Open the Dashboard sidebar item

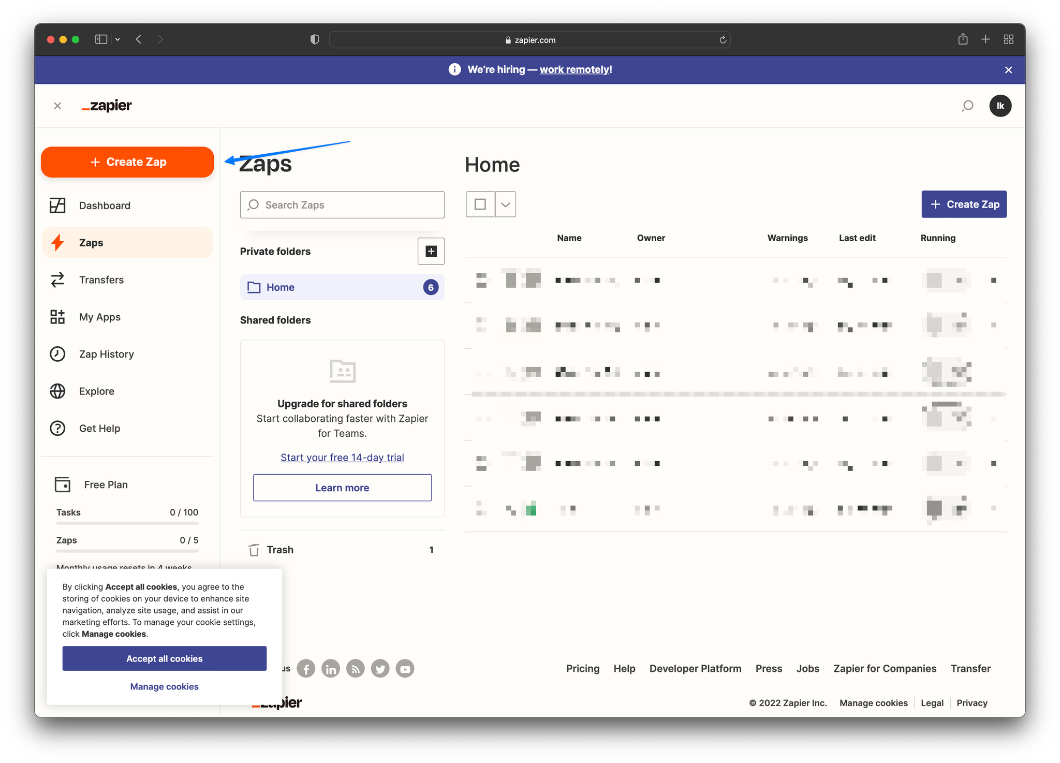pyautogui.click(x=127, y=206)
